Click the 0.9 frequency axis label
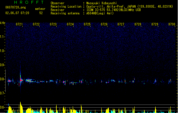Screen dimensions: 178x113 pos(2,65)
